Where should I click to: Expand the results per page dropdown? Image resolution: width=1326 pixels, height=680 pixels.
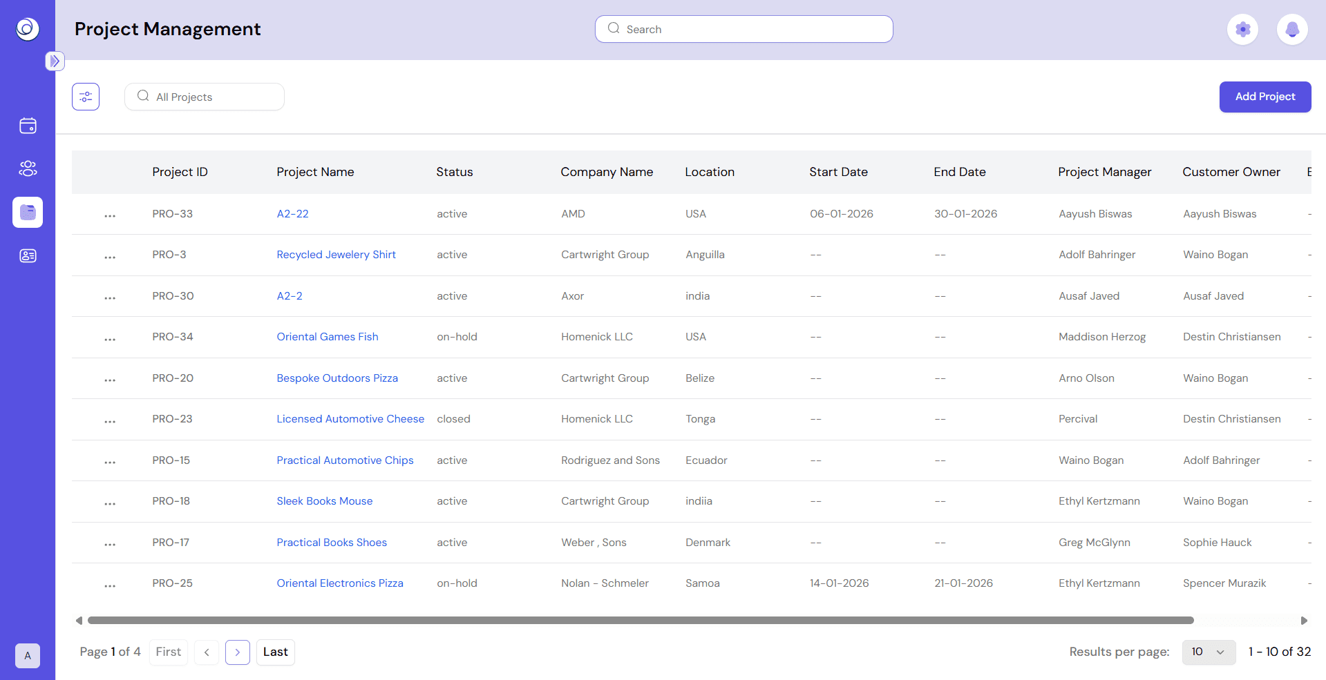pyautogui.click(x=1209, y=652)
